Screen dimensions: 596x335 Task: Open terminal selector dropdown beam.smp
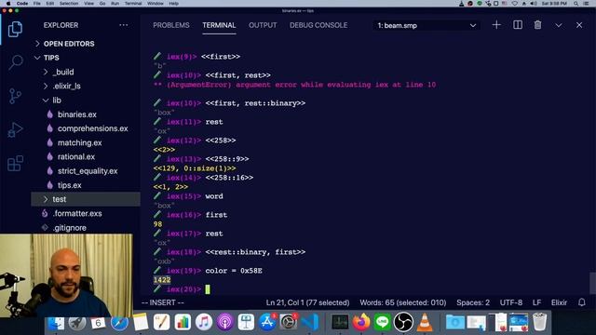pos(427,25)
